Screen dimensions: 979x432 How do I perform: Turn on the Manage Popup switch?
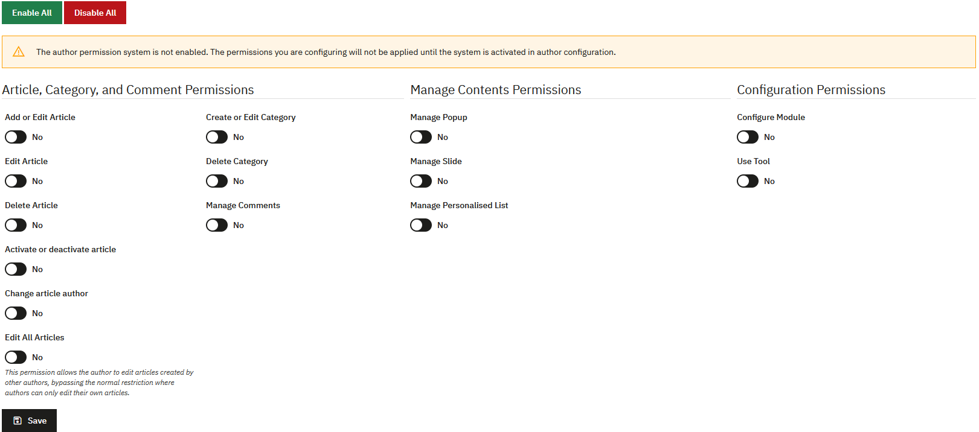421,137
